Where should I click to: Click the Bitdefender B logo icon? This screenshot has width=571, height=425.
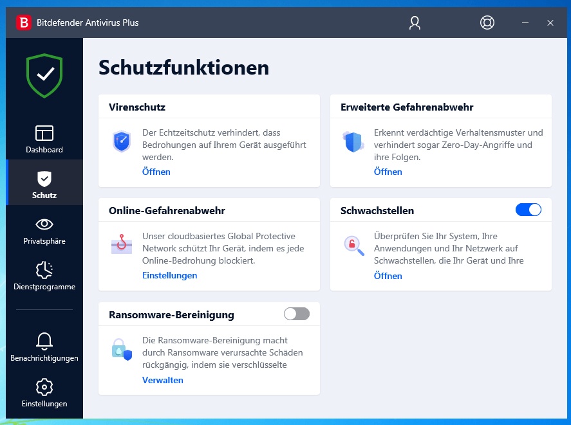[24, 23]
